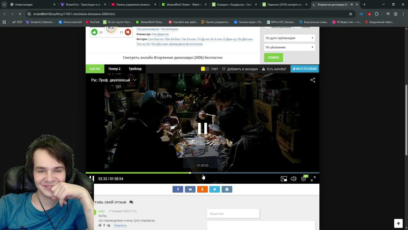Click the green ПОИСК button

(x=273, y=57)
